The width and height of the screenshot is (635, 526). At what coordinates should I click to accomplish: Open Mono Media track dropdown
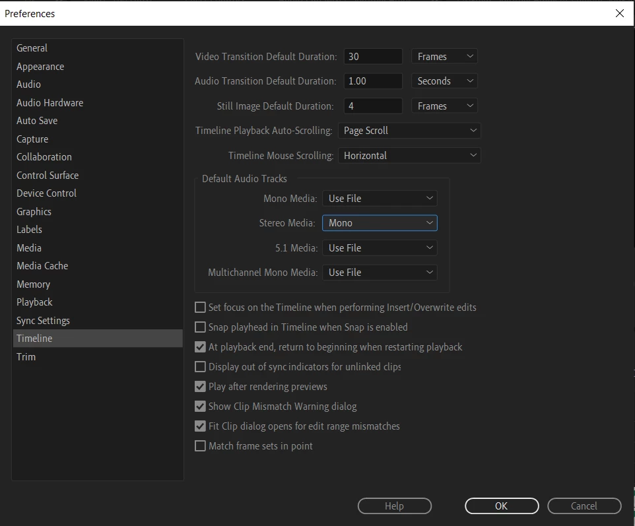(380, 199)
